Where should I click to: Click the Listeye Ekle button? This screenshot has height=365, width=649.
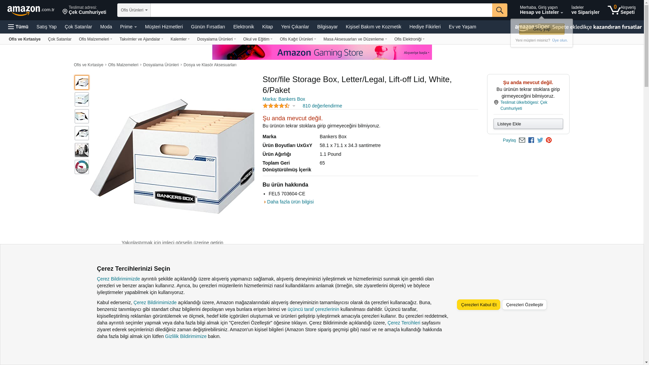(x=528, y=124)
